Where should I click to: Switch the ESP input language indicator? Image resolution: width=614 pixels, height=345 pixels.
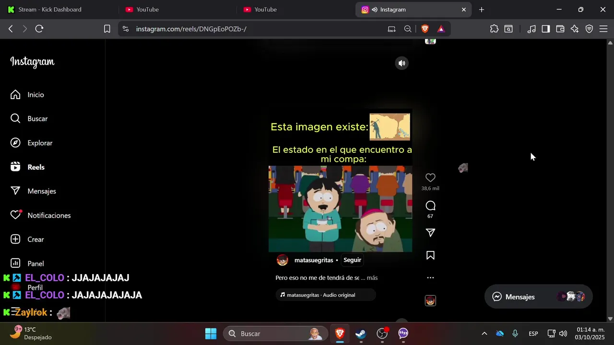533,333
